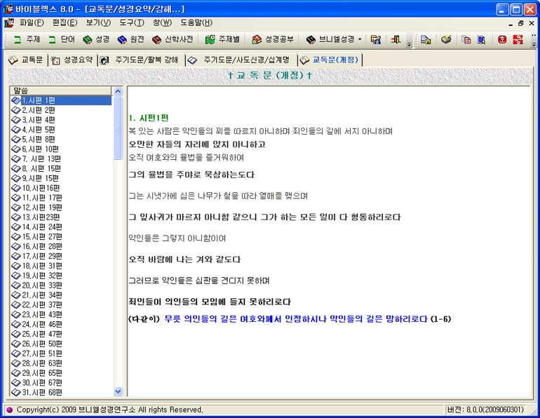The width and height of the screenshot is (540, 418).
Task: Click the window with lock toolbar icon
Action: click(x=426, y=39)
